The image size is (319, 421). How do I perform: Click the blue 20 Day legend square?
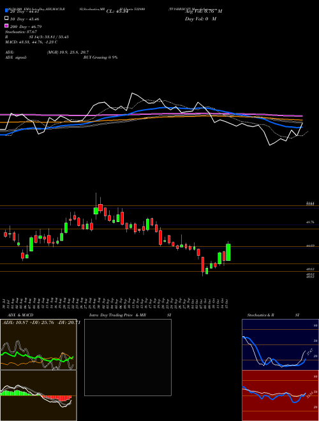click(x=6, y=11)
